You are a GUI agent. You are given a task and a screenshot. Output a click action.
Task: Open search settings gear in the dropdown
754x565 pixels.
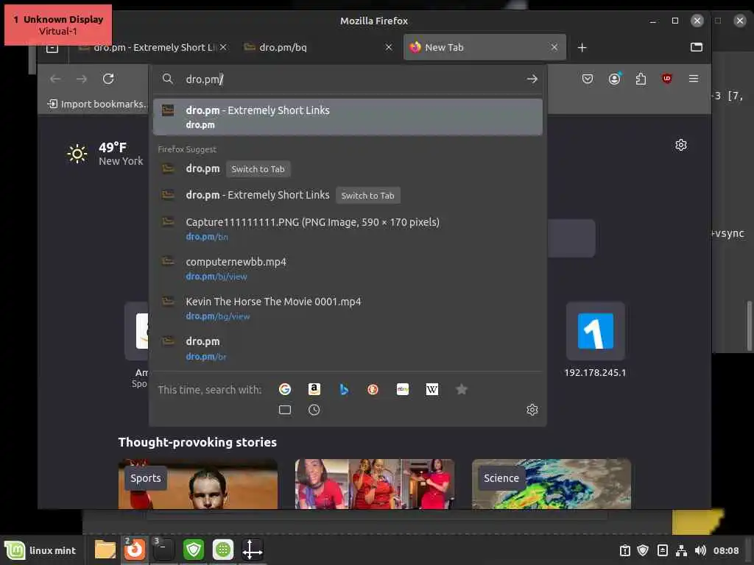pos(532,410)
